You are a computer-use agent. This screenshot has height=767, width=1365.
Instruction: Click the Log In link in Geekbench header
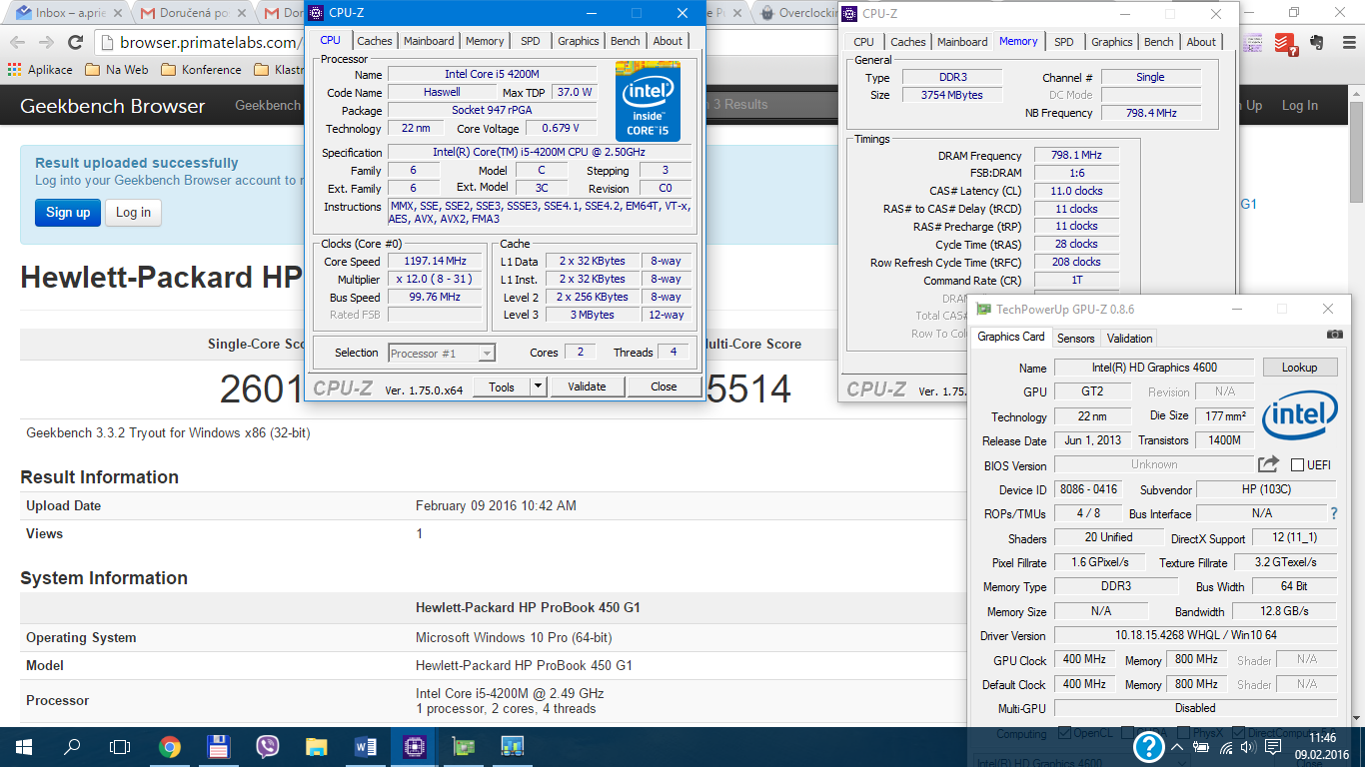(1299, 105)
